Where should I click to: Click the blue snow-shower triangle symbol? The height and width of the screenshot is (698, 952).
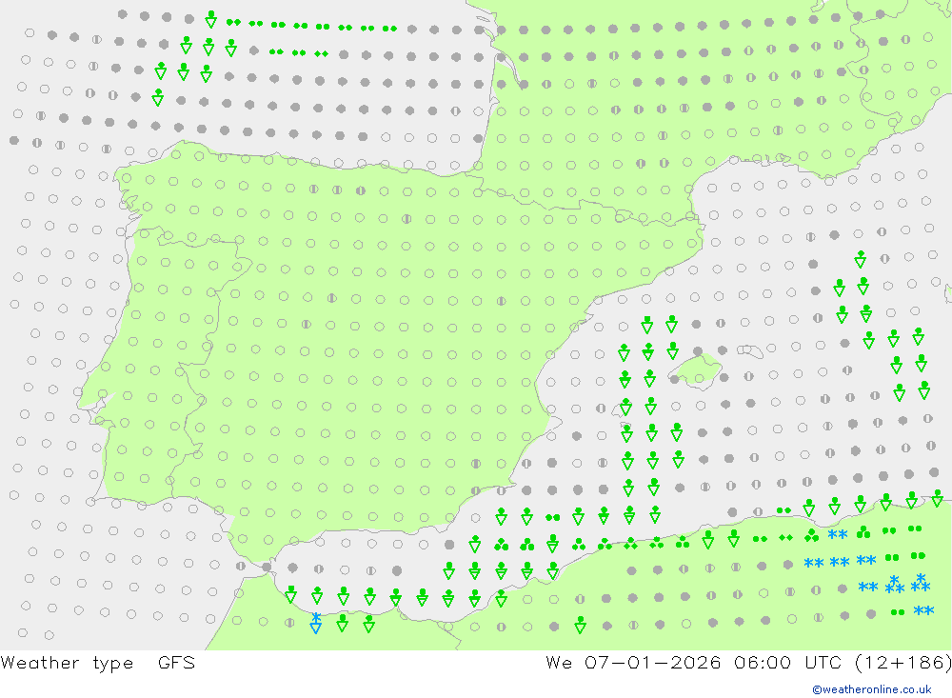(316, 624)
